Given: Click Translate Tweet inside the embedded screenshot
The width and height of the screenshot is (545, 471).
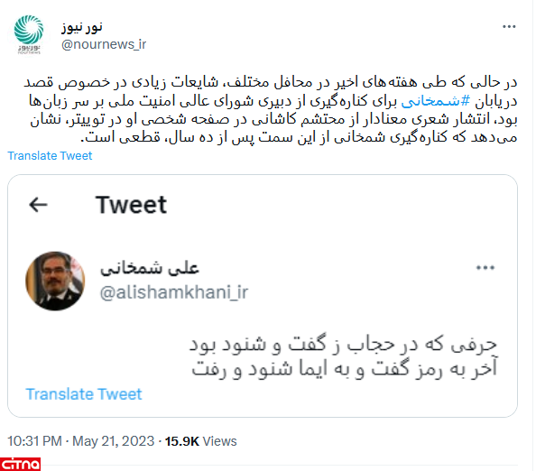Looking at the screenshot, I should pos(84,393).
